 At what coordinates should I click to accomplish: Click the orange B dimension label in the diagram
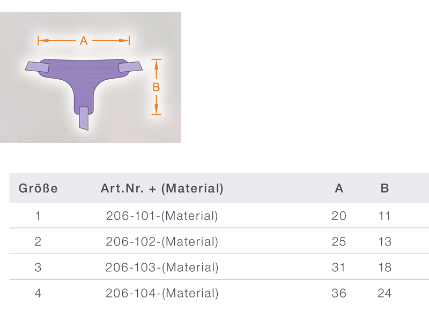pos(156,87)
